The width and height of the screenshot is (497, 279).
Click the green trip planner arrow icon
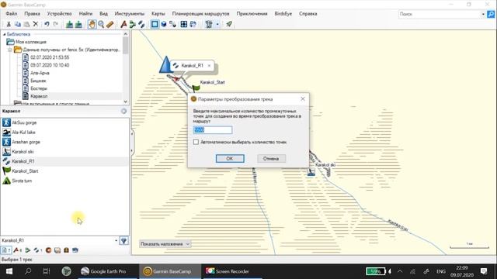229,24
